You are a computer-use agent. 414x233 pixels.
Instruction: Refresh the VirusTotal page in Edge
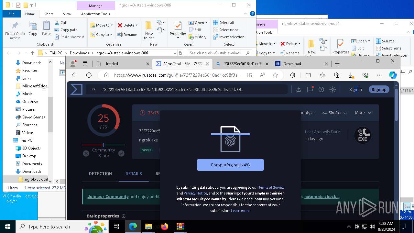[89, 75]
